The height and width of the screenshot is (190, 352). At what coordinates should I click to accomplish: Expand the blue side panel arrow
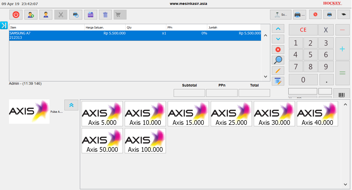pyautogui.click(x=4, y=25)
